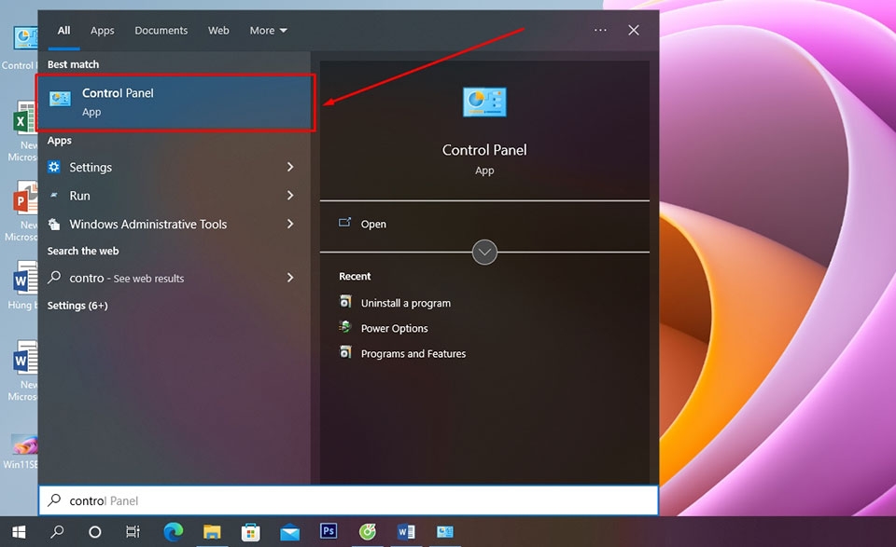Click the search box magnifier icon
The width and height of the screenshot is (896, 547).
[54, 500]
